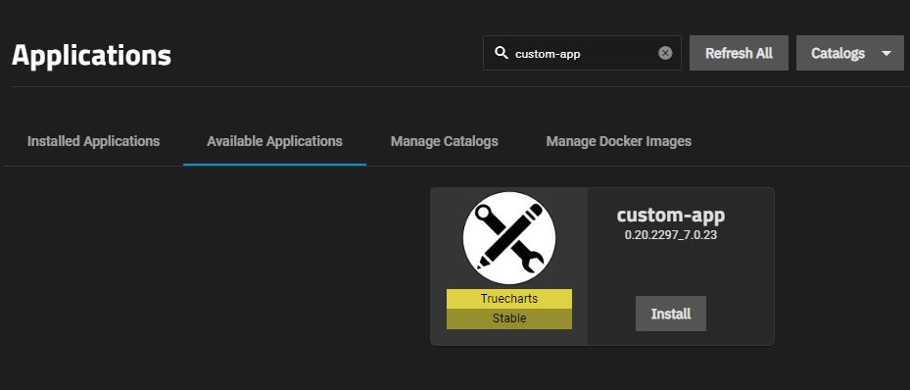The width and height of the screenshot is (910, 390).
Task: Open the Manage Catalogs tab
Action: [445, 141]
